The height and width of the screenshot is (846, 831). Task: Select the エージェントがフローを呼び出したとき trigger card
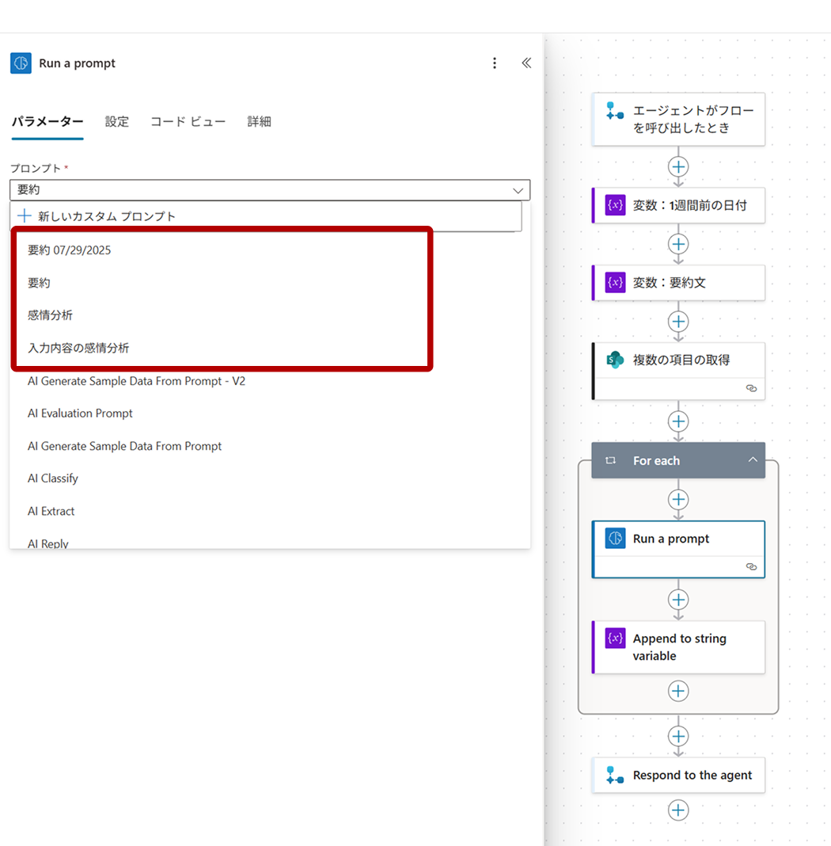click(678, 119)
